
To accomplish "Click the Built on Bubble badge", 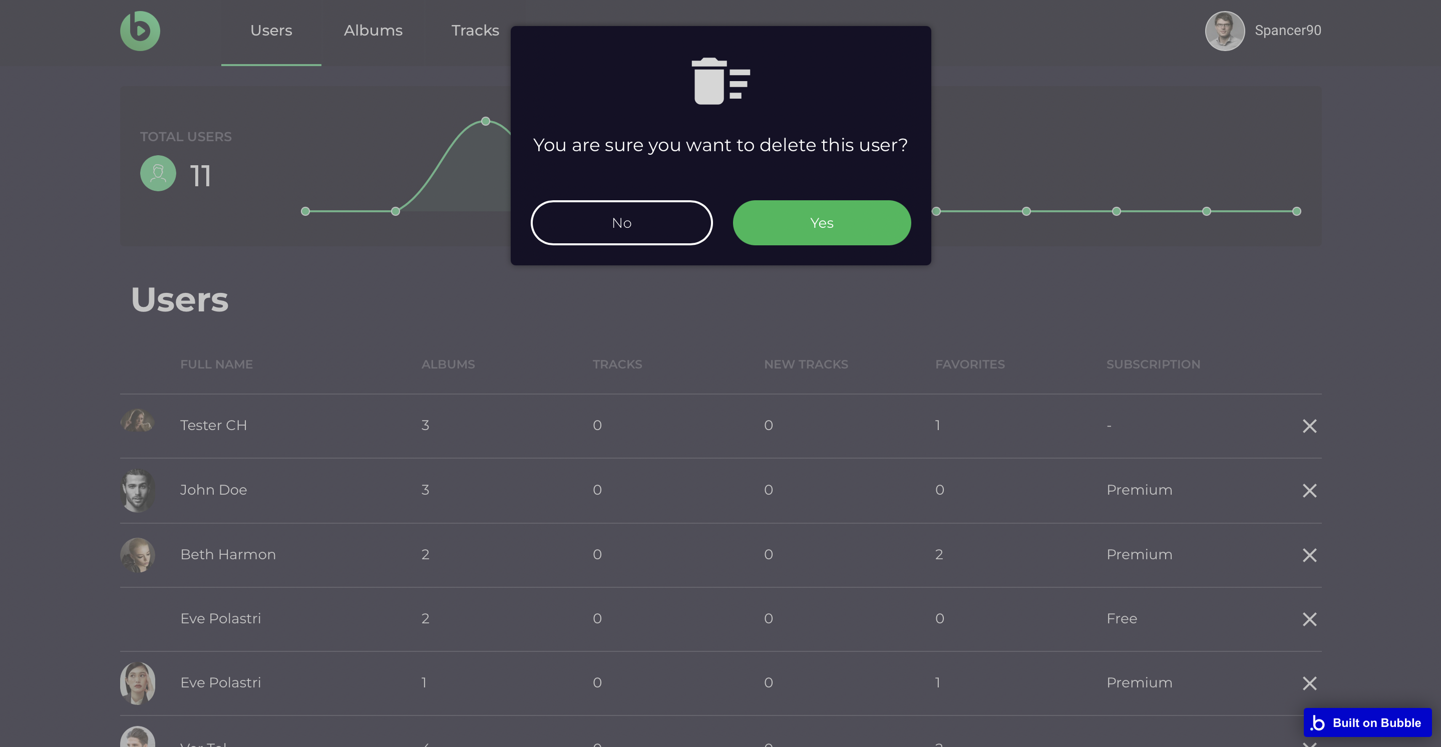I will pyautogui.click(x=1367, y=722).
